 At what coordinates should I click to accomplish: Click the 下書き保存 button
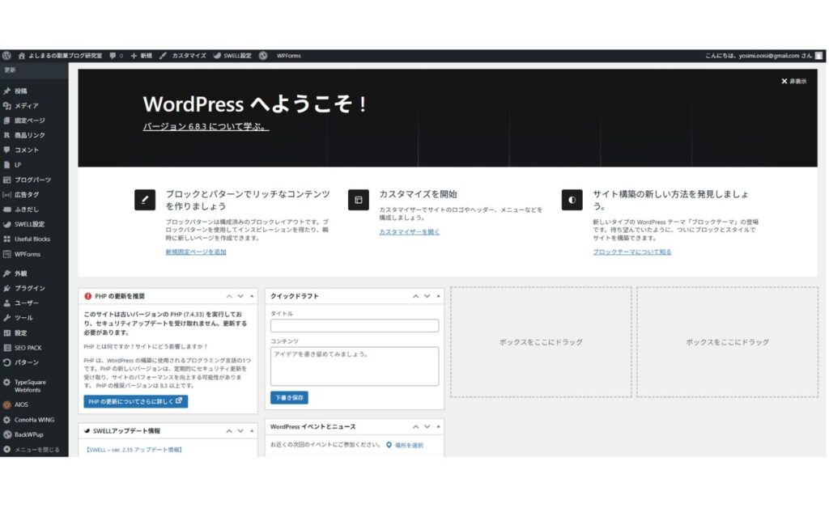[x=289, y=398]
